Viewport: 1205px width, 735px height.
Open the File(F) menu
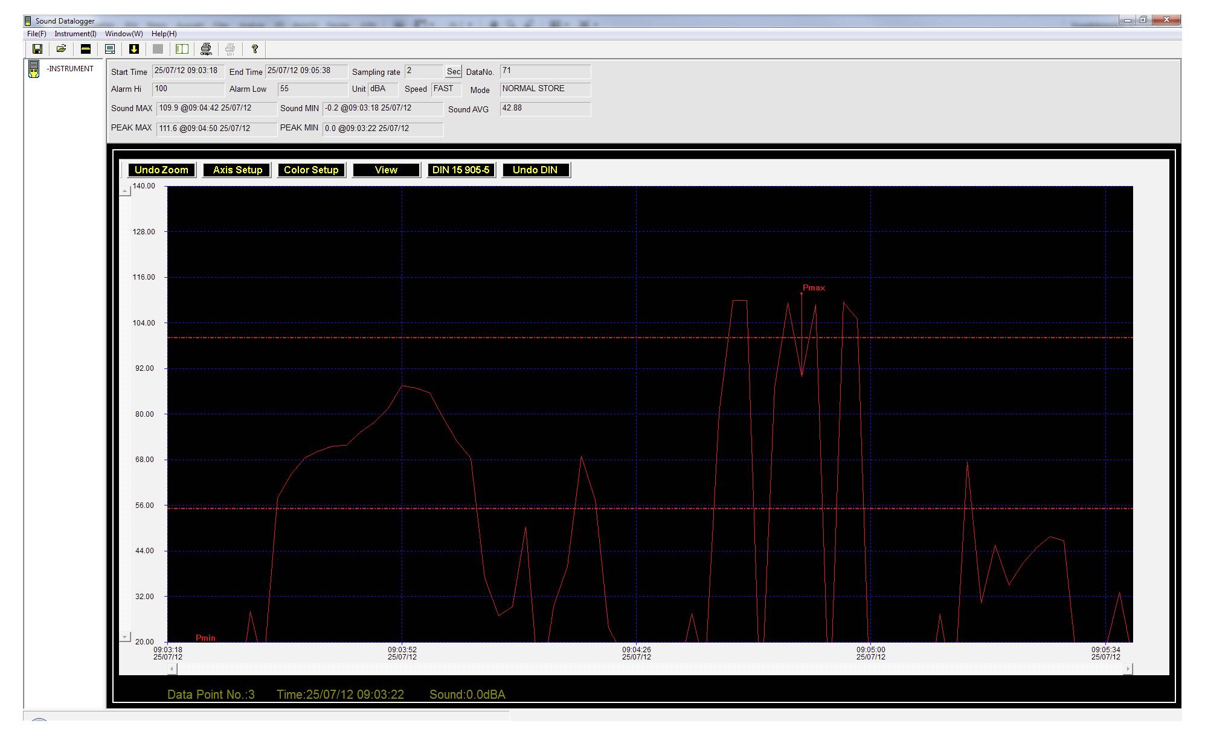tap(36, 34)
